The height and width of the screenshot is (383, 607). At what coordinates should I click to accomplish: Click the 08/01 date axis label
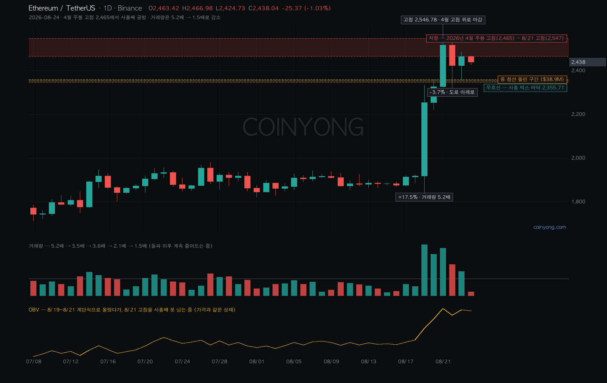(257, 361)
